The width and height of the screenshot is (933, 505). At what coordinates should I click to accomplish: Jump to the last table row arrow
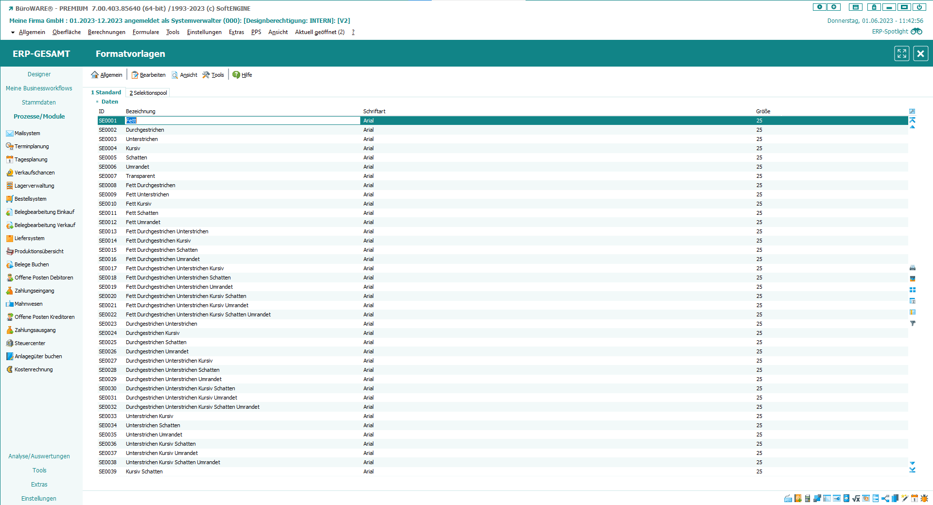913,470
